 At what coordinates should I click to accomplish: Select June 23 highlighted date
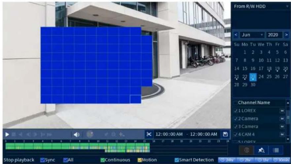tap(253, 77)
